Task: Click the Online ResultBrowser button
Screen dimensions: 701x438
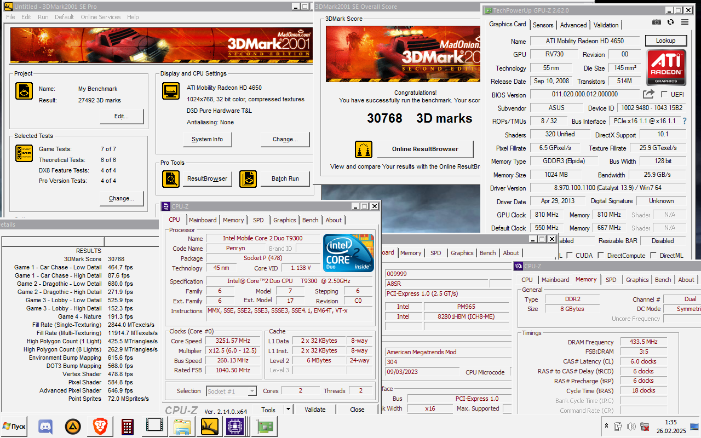Action: tap(425, 149)
